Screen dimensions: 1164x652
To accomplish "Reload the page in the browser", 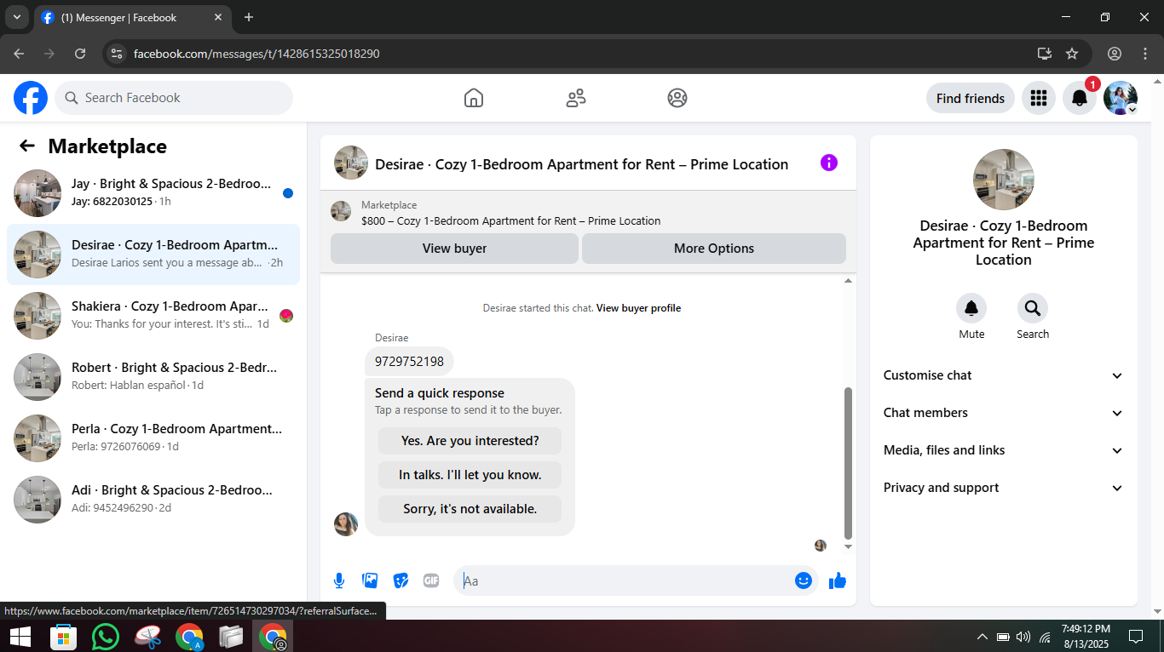I will click(80, 54).
